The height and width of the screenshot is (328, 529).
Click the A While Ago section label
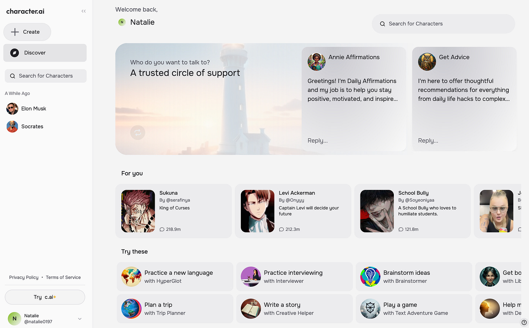(x=17, y=94)
